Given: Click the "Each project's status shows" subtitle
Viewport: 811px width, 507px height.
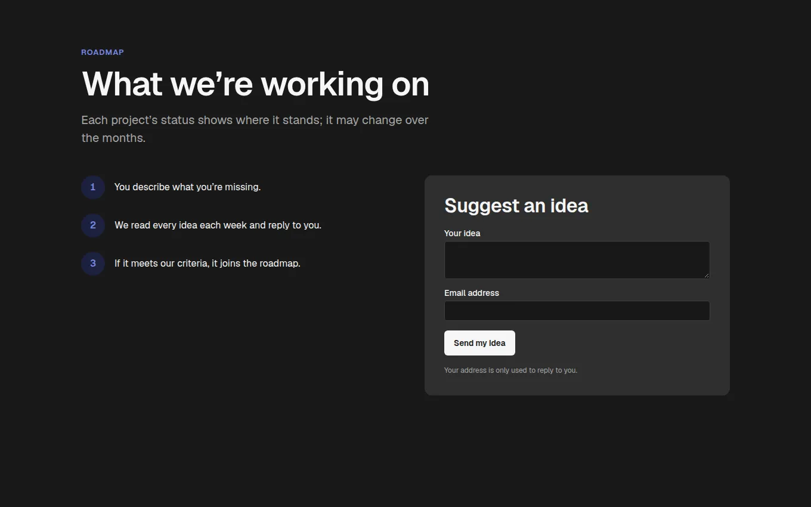Looking at the screenshot, I should click(255, 129).
